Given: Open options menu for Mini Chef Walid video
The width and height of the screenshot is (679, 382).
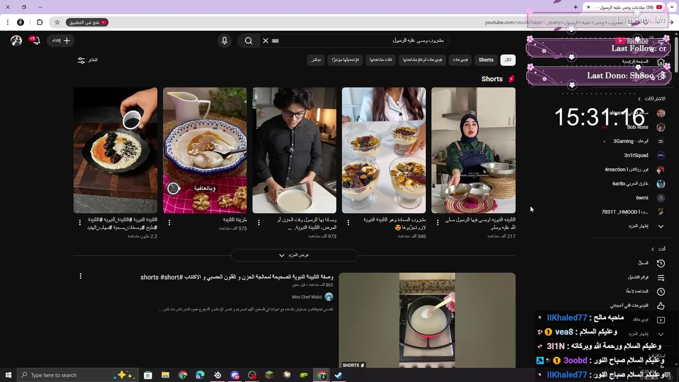Looking at the screenshot, I should [x=81, y=276].
